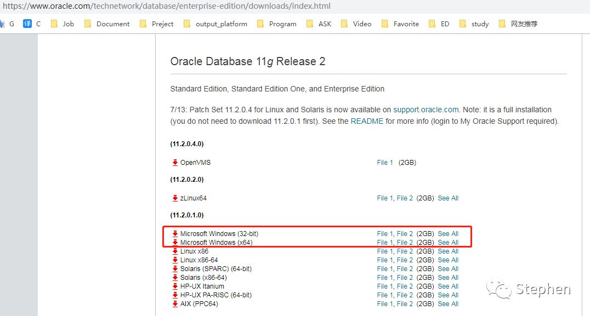The width and height of the screenshot is (590, 316).
Task: Click the G bookmark in bookmarks bar
Action: click(8, 24)
